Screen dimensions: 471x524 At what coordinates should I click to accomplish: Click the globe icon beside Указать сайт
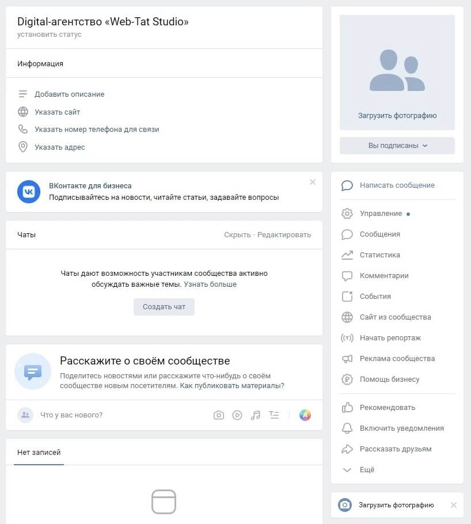coord(22,112)
